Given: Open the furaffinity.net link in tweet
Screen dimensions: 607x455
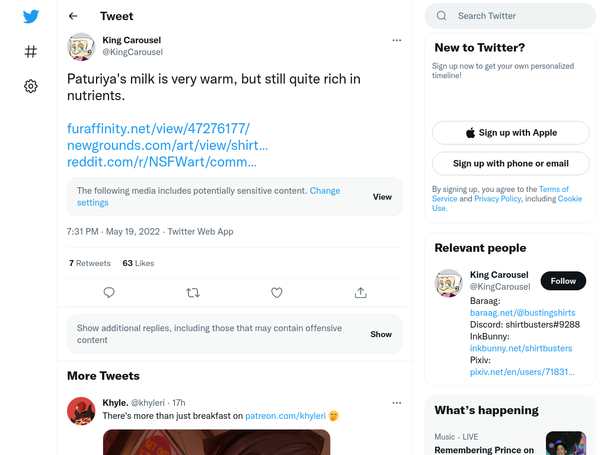Looking at the screenshot, I should (x=158, y=129).
